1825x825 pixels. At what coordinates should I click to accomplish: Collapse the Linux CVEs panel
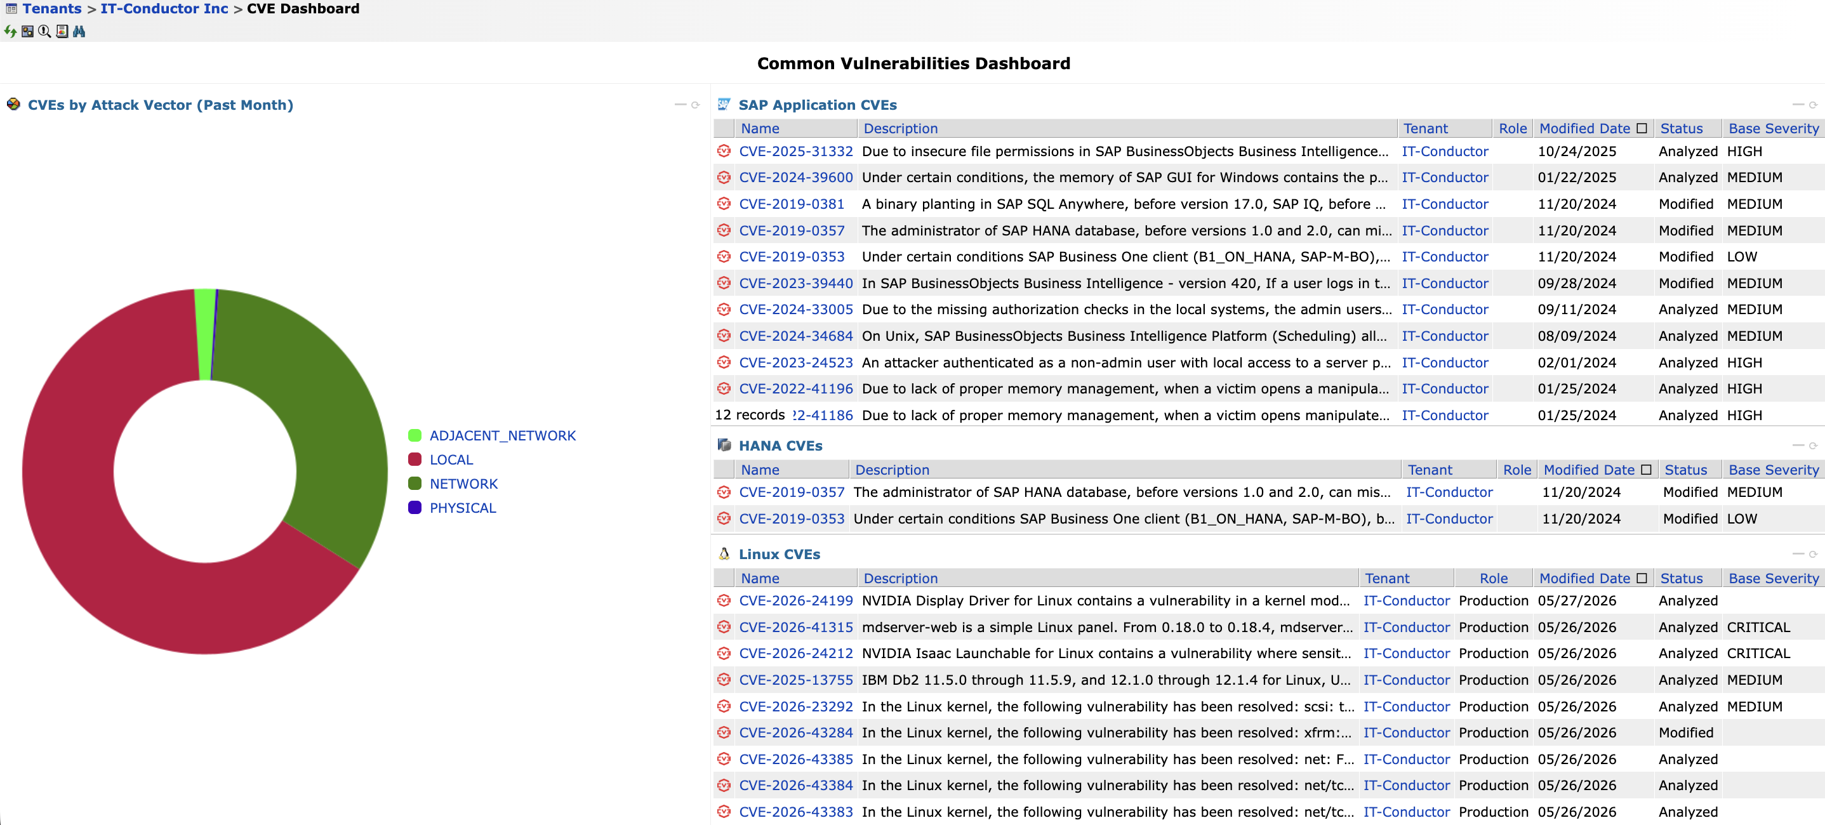pyautogui.click(x=1798, y=554)
